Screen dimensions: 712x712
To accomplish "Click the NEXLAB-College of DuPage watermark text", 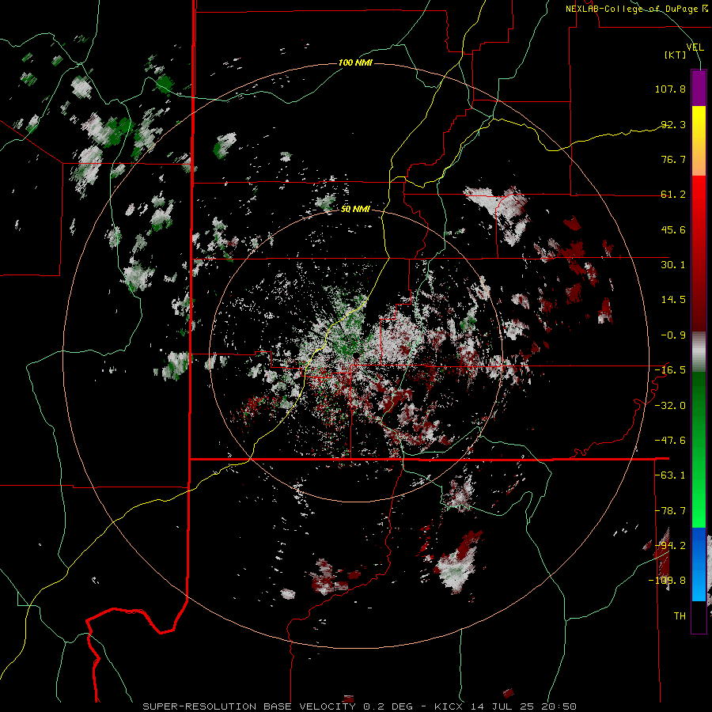I will (x=636, y=9).
